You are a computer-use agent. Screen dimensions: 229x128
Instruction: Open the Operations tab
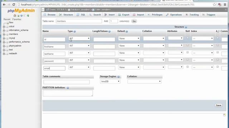(x=174, y=15)
